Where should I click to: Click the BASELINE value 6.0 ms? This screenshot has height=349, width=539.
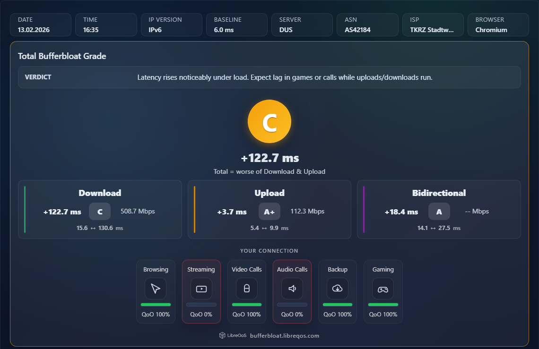pos(224,30)
